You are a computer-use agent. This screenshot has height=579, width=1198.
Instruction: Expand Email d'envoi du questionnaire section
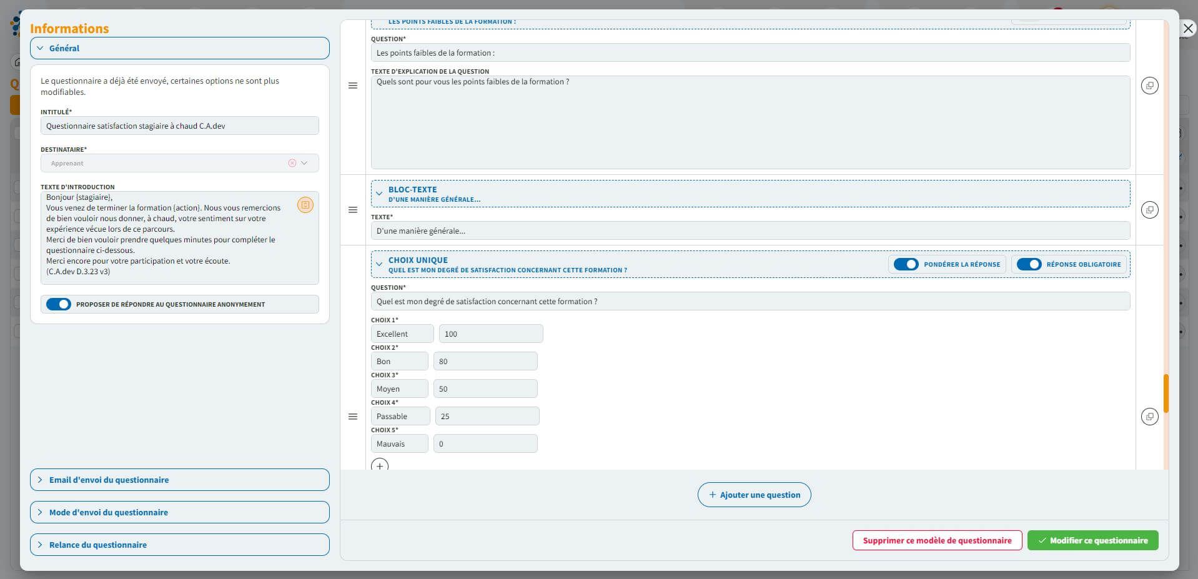tap(179, 480)
